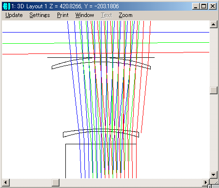219x188 pixels.
Task: Click the vertical scrollbar up arrow
Action: 214,24
